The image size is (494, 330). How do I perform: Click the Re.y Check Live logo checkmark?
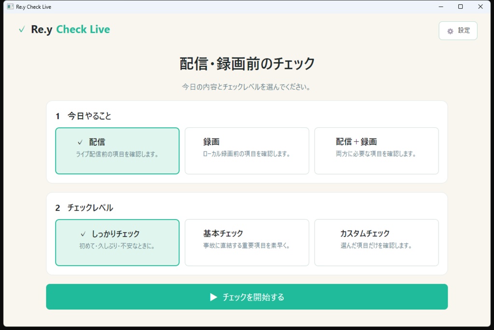click(22, 29)
